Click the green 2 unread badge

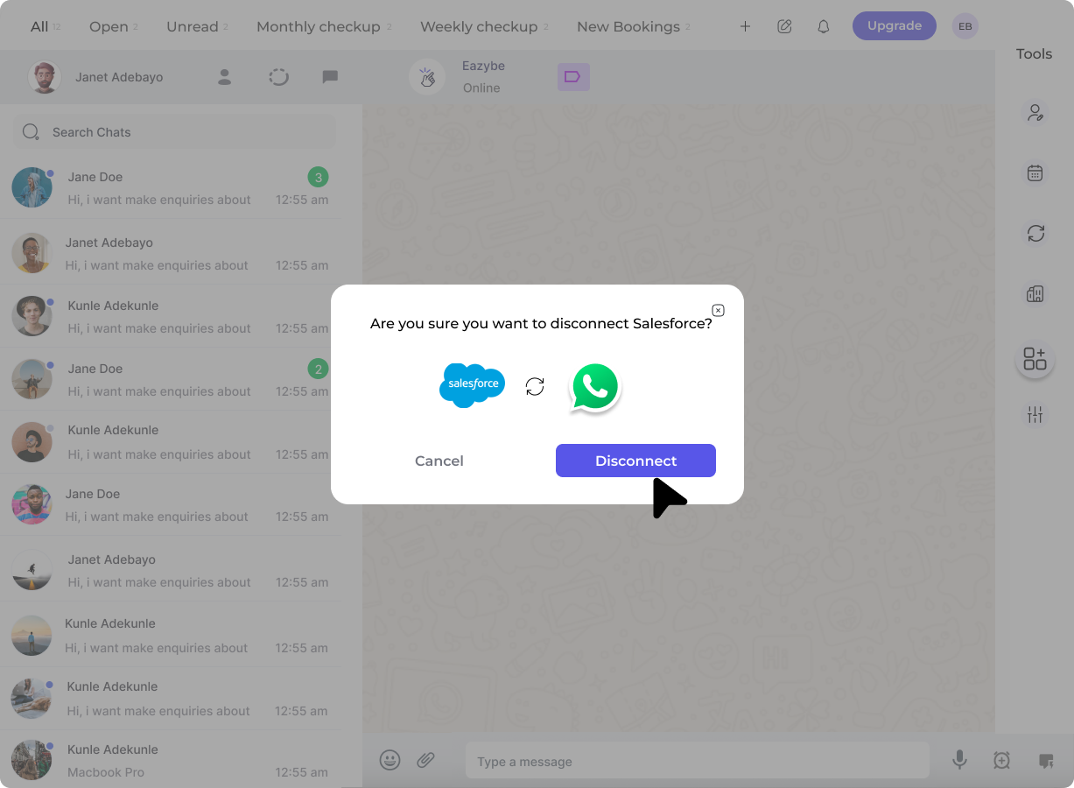(318, 369)
